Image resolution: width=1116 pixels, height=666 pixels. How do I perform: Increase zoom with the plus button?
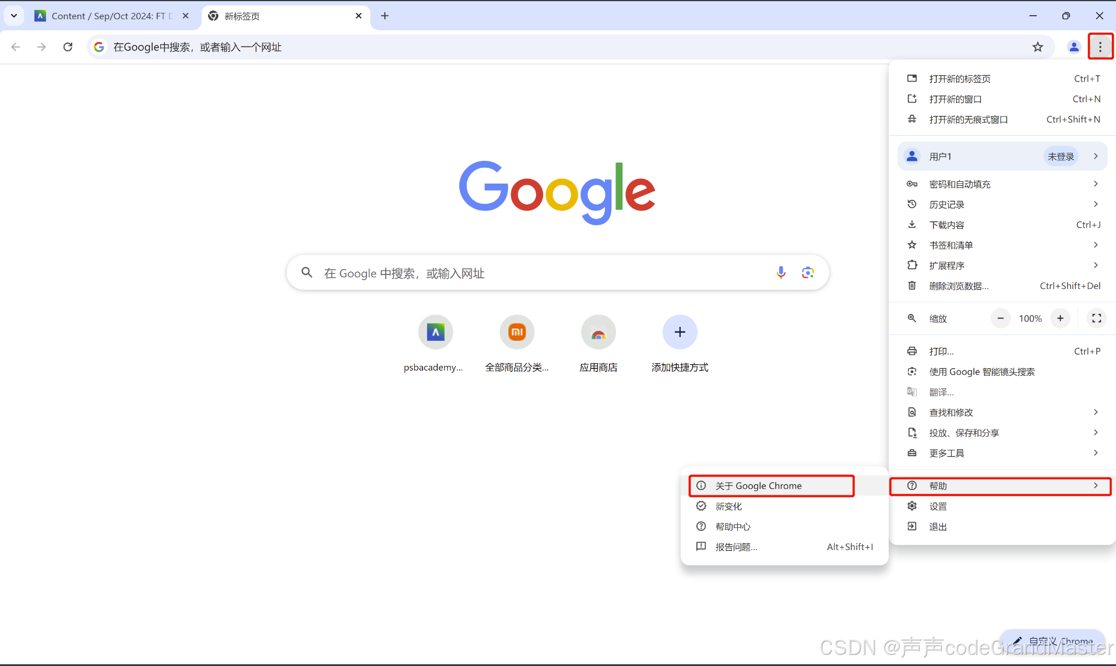click(x=1060, y=318)
